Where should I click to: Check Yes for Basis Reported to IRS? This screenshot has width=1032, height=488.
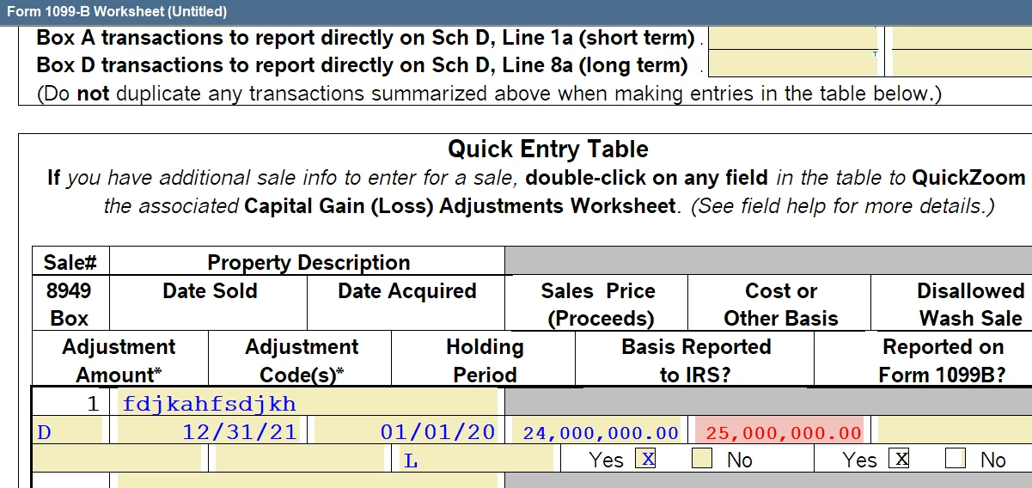pyautogui.click(x=645, y=459)
